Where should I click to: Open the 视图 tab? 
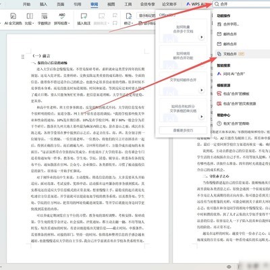[111, 4]
